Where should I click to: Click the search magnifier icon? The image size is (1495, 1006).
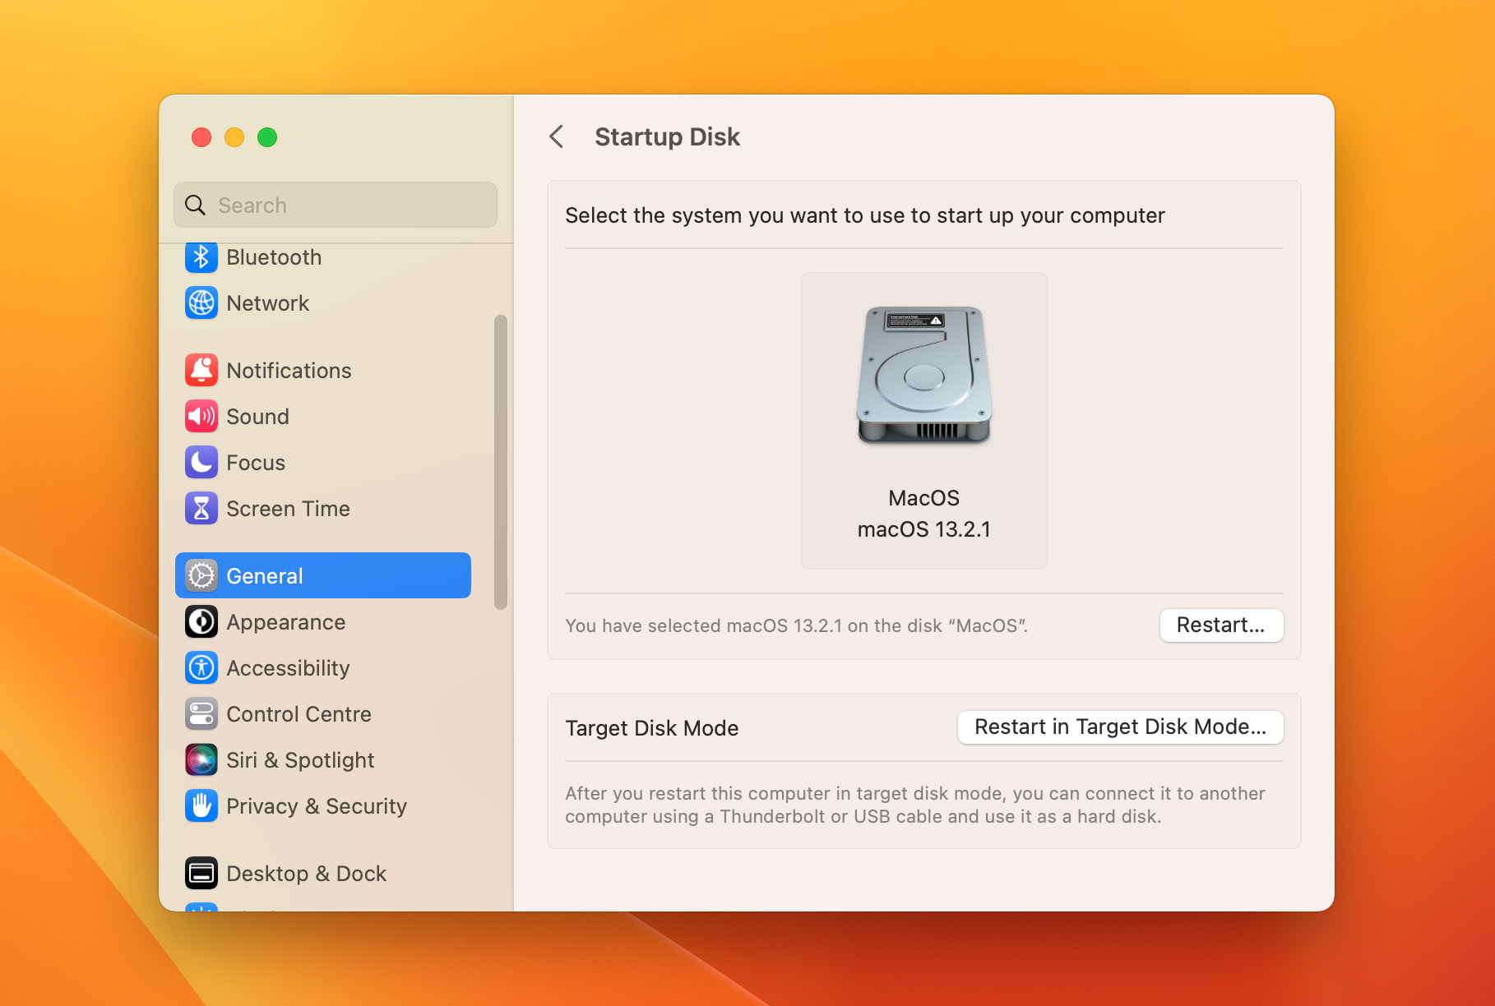(x=195, y=205)
